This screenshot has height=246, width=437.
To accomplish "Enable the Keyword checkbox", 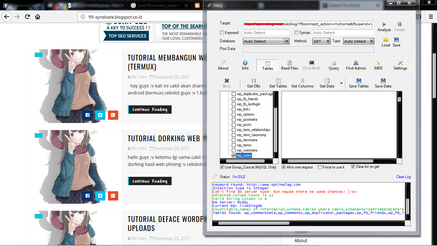I will (x=222, y=33).
